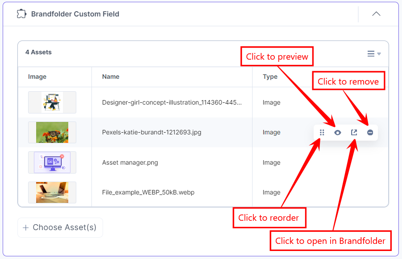Click the File_example_WEBP_50kB.webp thumbnail

click(x=52, y=192)
